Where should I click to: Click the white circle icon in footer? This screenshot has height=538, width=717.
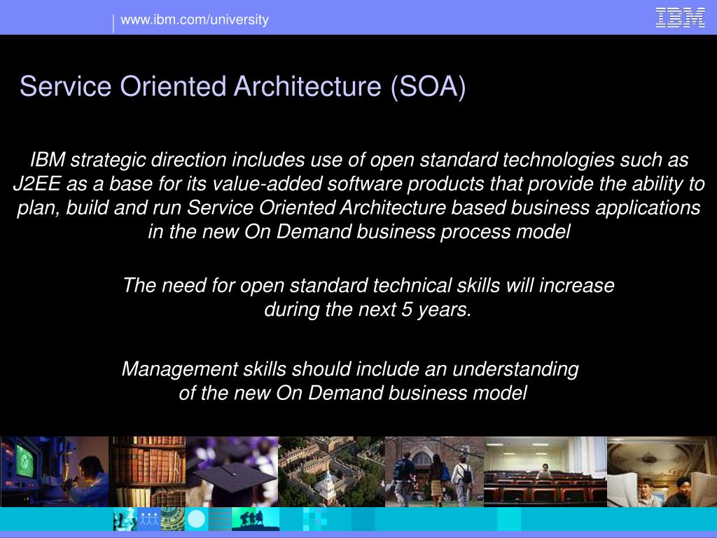197,519
